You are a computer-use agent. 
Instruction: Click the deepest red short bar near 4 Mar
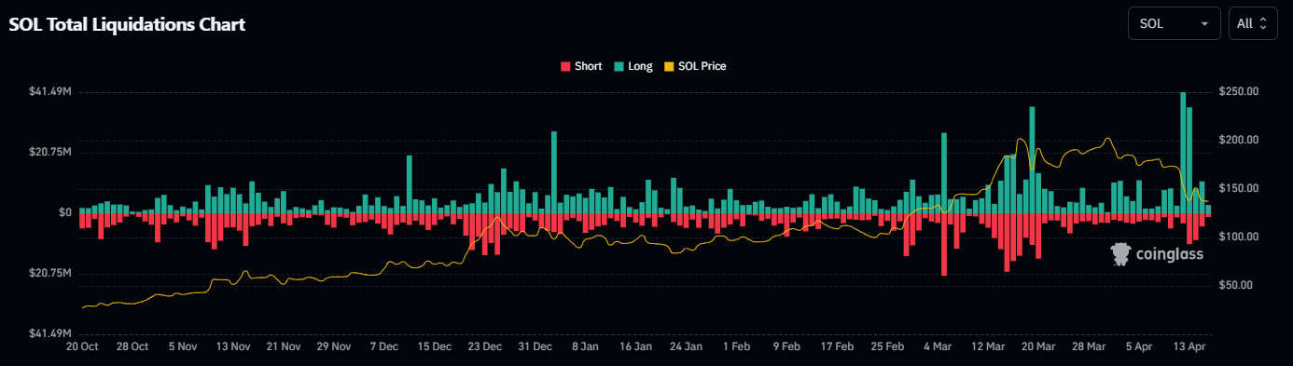pos(944,244)
